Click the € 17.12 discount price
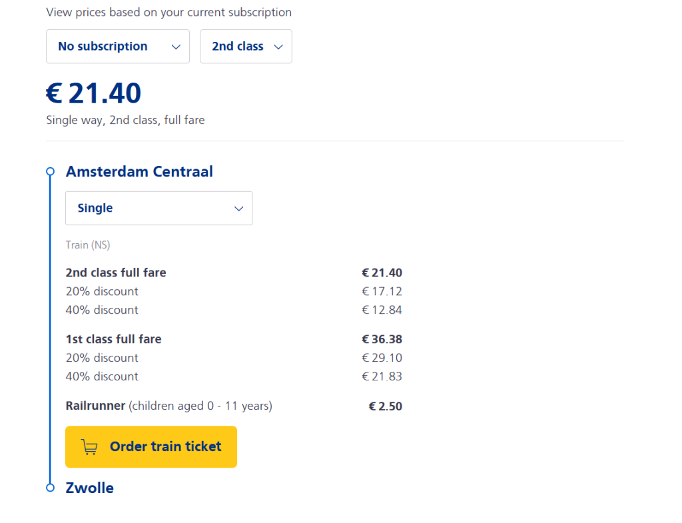The width and height of the screenshot is (682, 523). pos(382,291)
